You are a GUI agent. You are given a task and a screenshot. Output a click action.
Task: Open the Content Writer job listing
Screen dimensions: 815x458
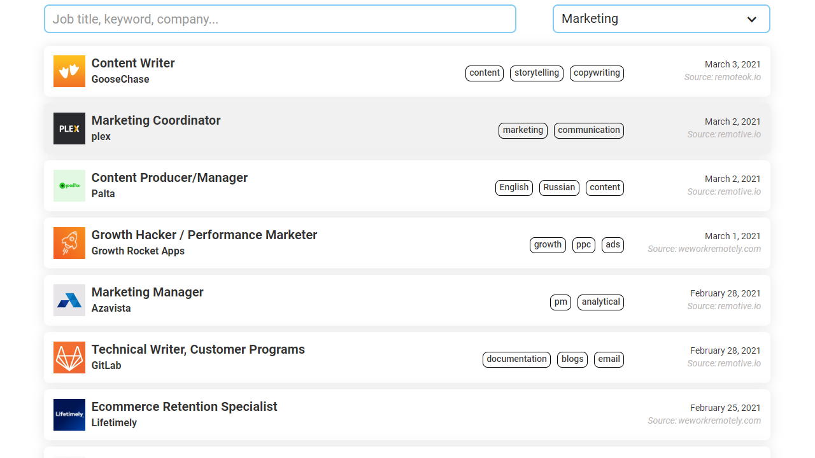coord(407,71)
